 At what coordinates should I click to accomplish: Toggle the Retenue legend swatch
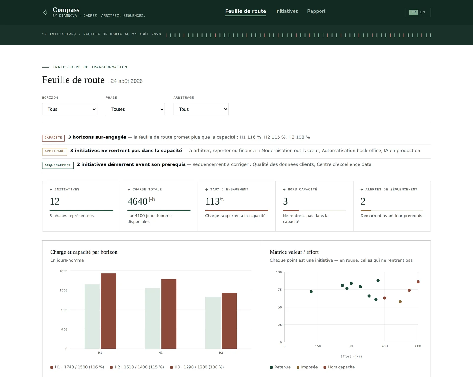pyautogui.click(x=271, y=368)
